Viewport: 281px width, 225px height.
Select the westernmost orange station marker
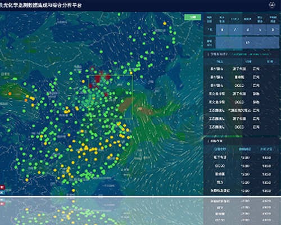coord(10,93)
